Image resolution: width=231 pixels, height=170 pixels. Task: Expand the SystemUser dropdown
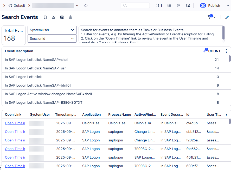52,30
